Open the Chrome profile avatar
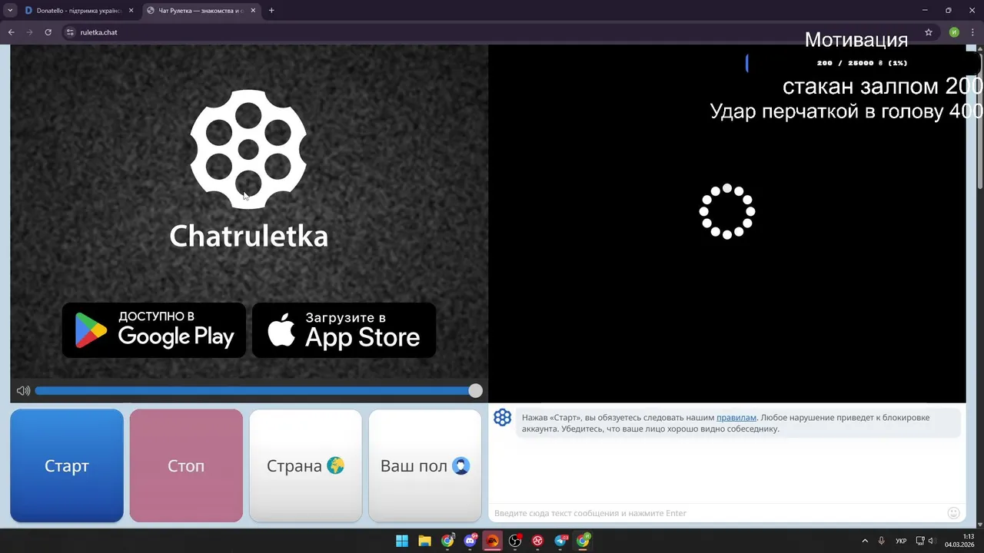984x553 pixels. [954, 32]
